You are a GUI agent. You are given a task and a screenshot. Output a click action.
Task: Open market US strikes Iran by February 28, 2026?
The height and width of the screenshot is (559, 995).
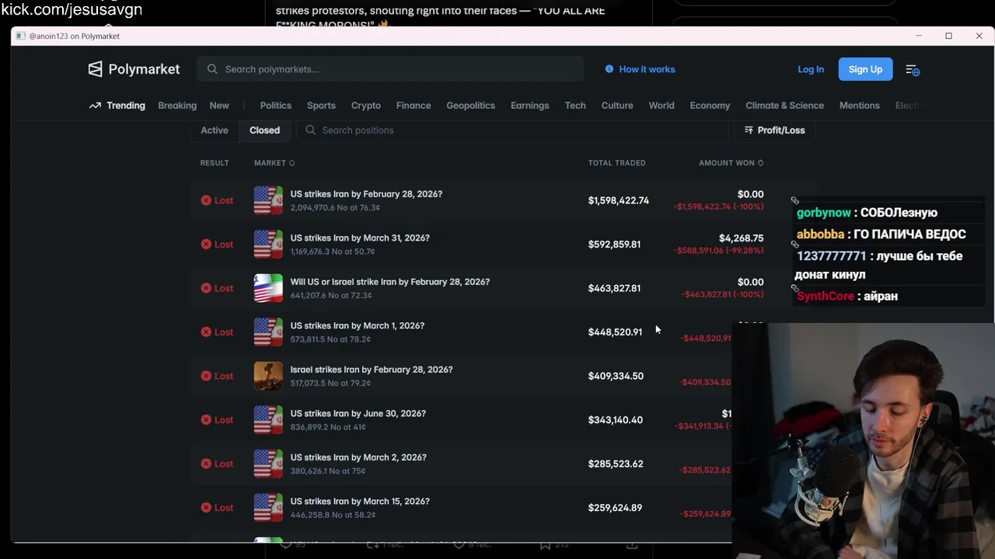coord(366,194)
